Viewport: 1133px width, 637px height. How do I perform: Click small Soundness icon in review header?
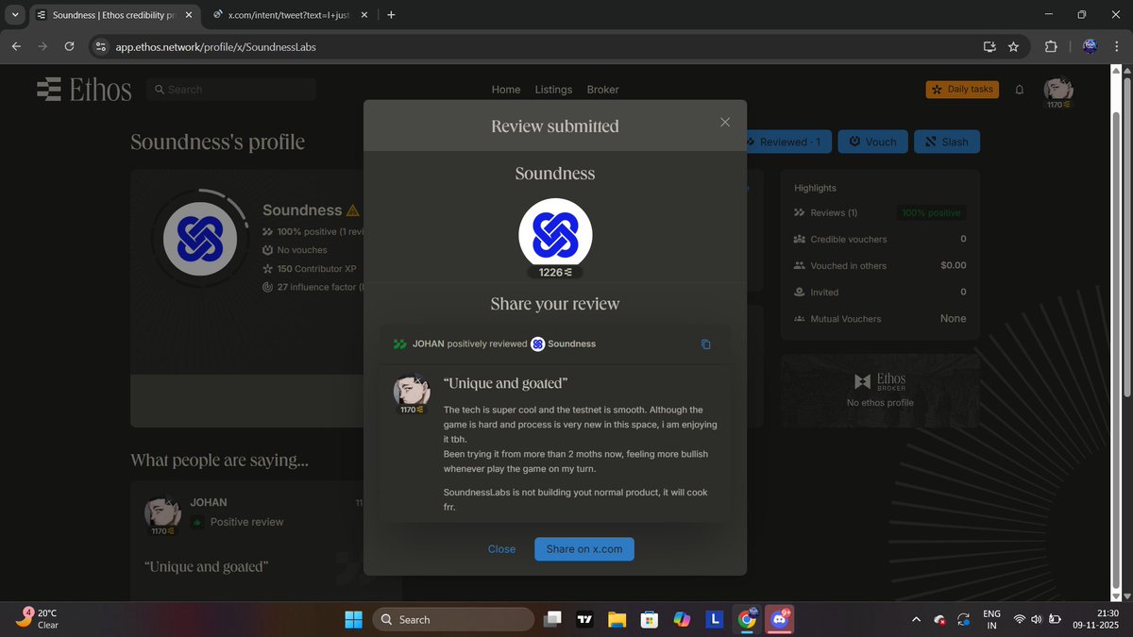537,344
